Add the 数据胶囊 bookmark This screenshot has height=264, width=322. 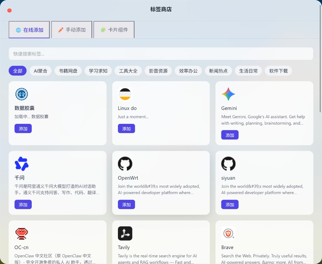pyautogui.click(x=23, y=129)
